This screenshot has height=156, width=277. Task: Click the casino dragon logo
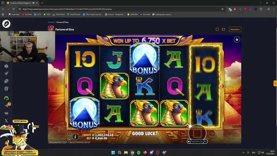point(6,24)
